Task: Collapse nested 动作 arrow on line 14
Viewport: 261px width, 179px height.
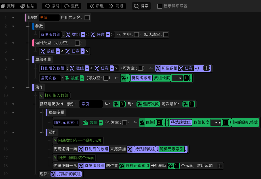Action: (13, 133)
